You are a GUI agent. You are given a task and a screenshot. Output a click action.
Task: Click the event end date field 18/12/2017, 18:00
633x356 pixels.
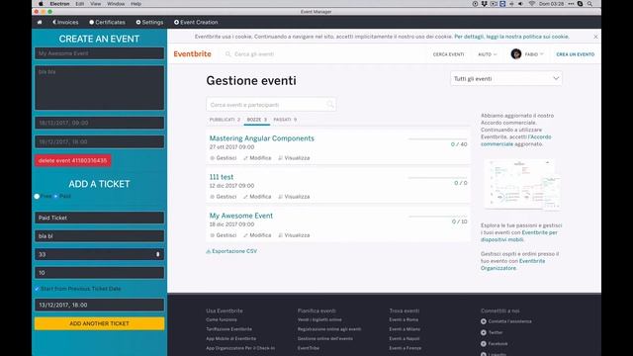99,141
